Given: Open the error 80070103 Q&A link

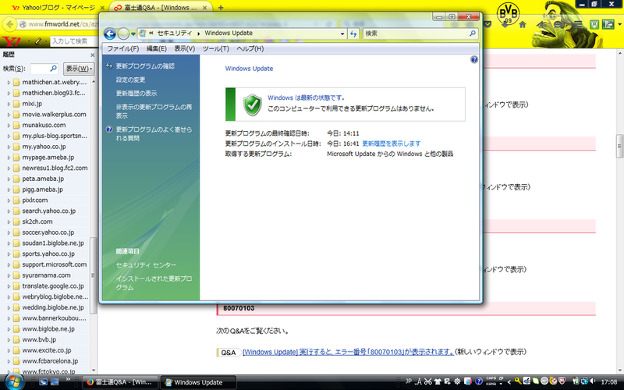Looking at the screenshot, I should (348, 353).
